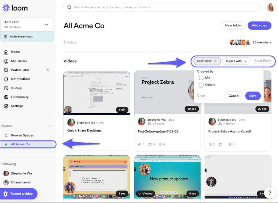Open the Community globe icon
278x203 pixels.
coord(6,97)
